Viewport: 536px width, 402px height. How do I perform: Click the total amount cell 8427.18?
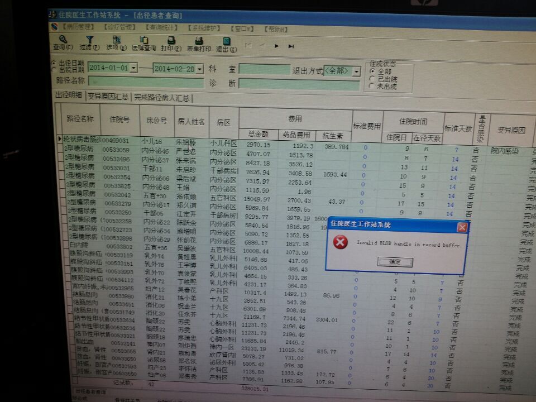(x=258, y=163)
